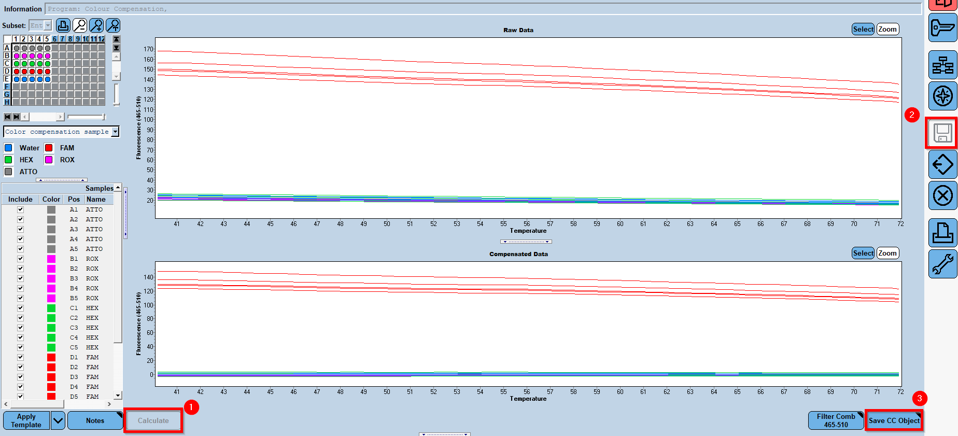Click bottom panel expander handle
The image size is (958, 436).
[x=445, y=434]
